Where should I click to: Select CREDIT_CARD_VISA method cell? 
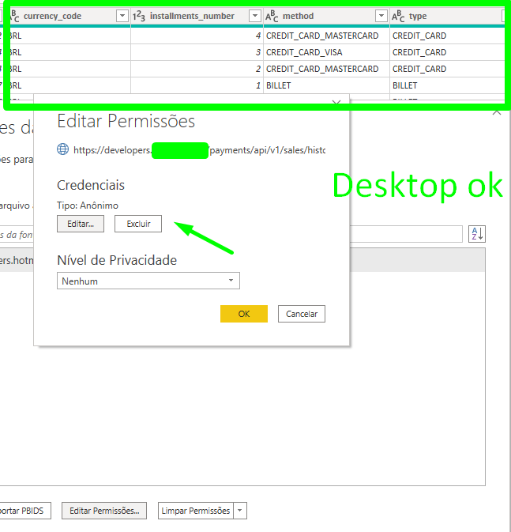(326, 52)
